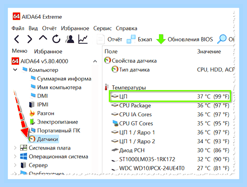Open the Справка menu
Screen dimensions: 247x187
point(127,28)
